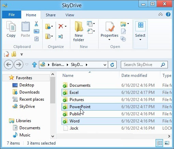Open Desktop under Favorites
The width and height of the screenshot is (174, 149).
point(23,85)
